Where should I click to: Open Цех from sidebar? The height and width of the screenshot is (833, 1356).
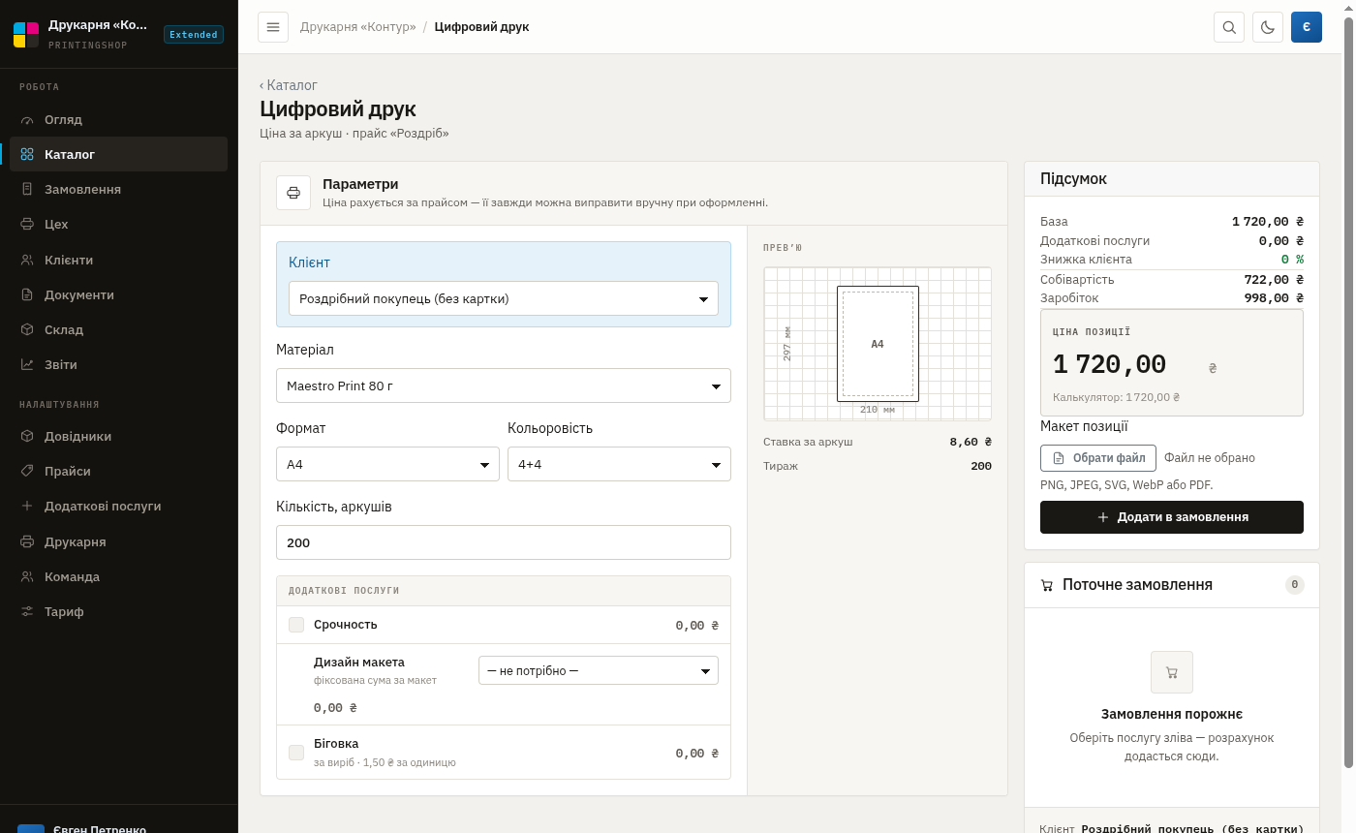coord(118,224)
